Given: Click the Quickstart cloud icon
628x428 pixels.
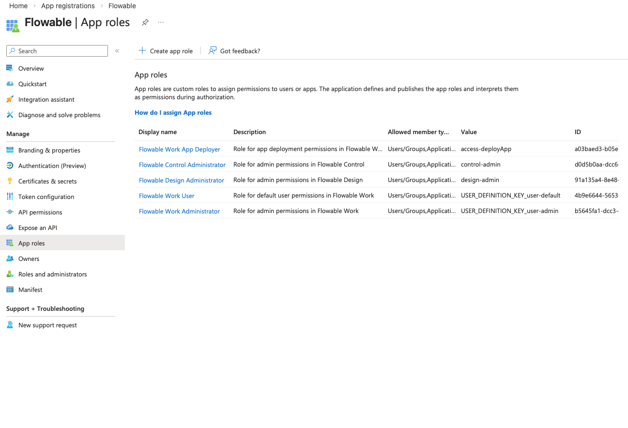Looking at the screenshot, I should (x=10, y=84).
